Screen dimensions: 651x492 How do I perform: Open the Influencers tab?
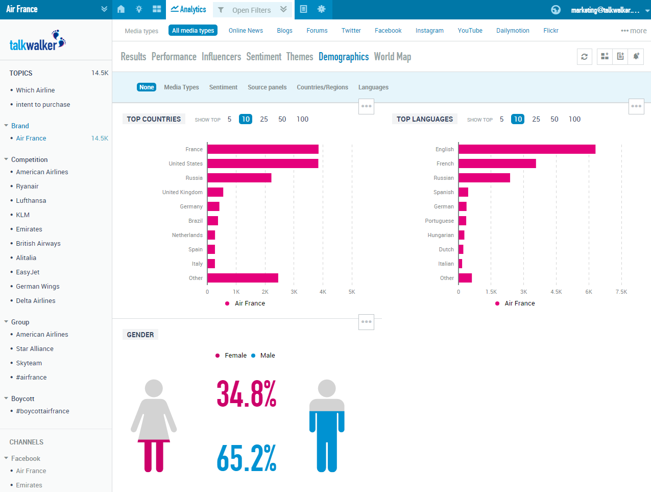coord(221,57)
